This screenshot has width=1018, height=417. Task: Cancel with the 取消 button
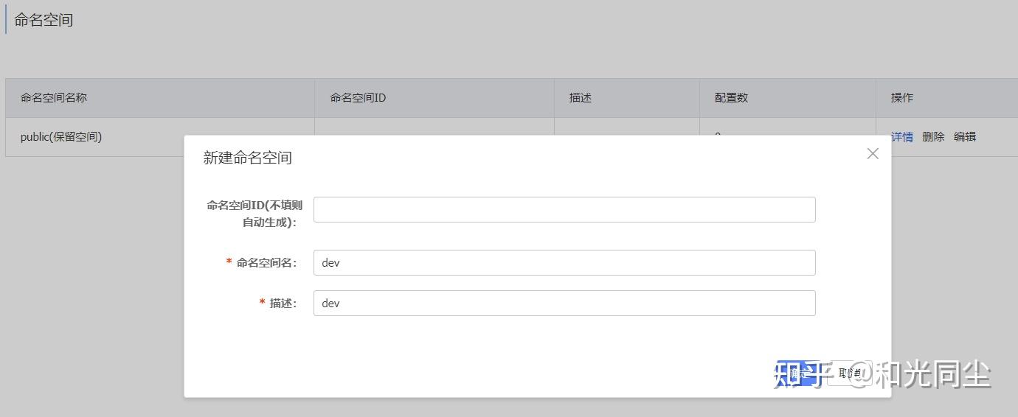pos(849,374)
